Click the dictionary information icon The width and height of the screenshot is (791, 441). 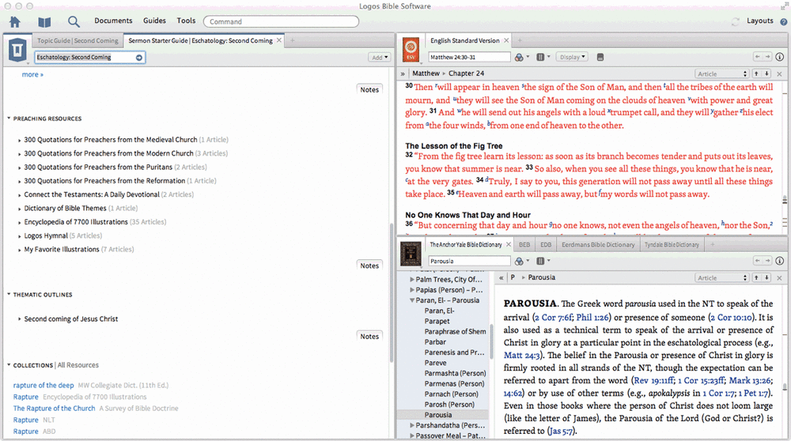(x=779, y=261)
